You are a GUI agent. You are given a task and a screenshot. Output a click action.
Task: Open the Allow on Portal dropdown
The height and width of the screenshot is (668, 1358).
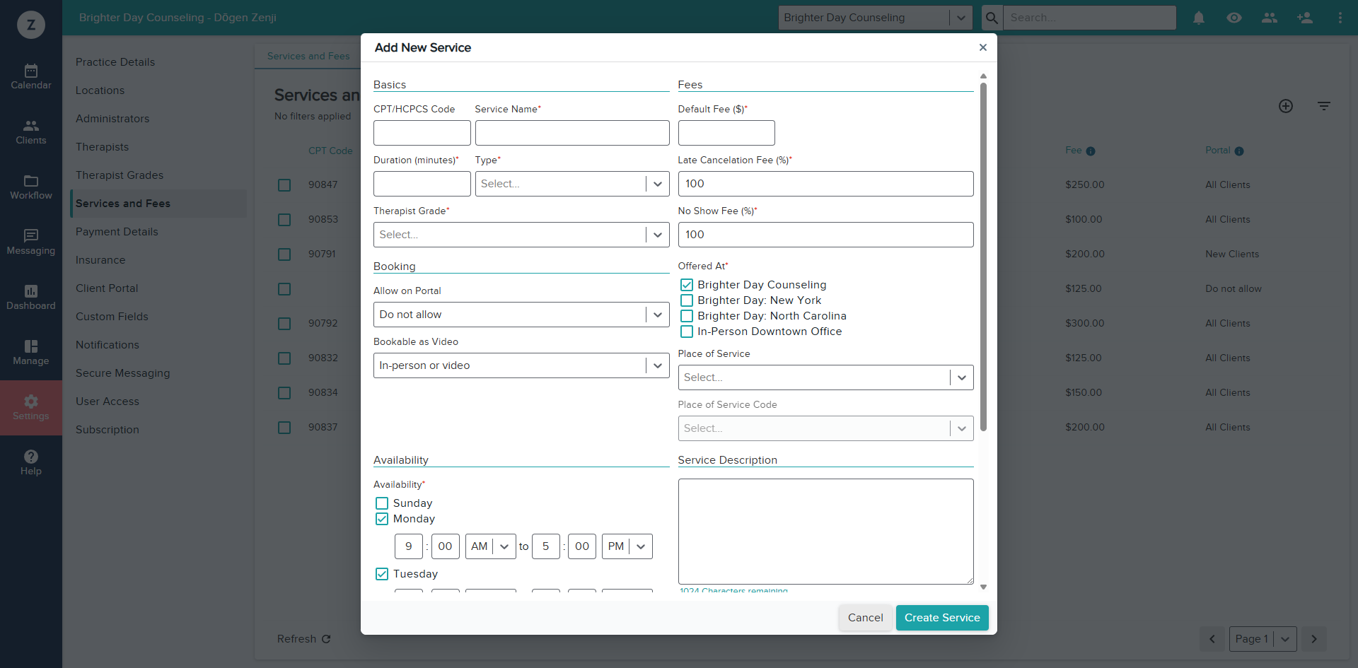pyautogui.click(x=521, y=315)
